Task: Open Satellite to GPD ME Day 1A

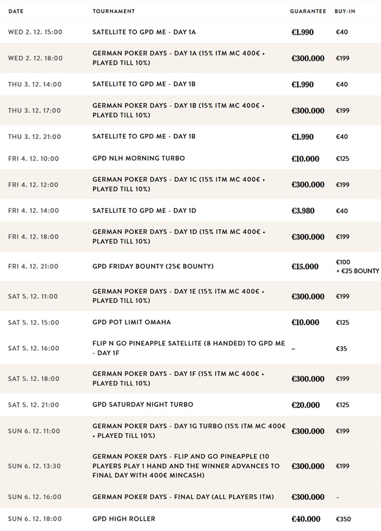Action: click(144, 32)
